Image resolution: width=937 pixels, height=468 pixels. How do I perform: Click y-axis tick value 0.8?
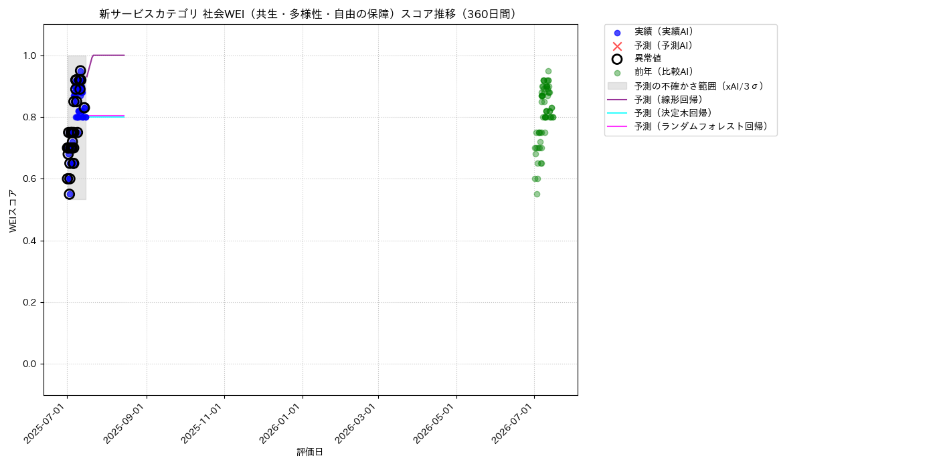30,117
